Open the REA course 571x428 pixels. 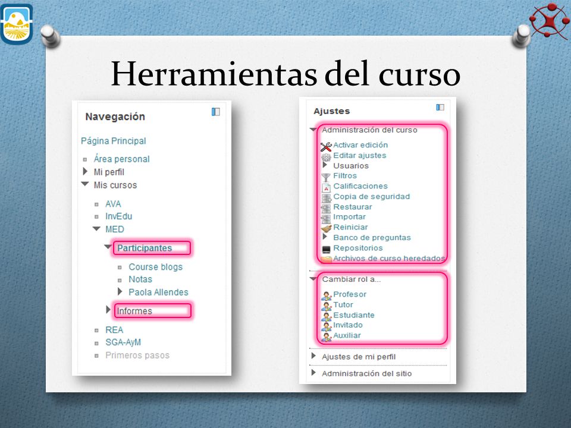[114, 330]
